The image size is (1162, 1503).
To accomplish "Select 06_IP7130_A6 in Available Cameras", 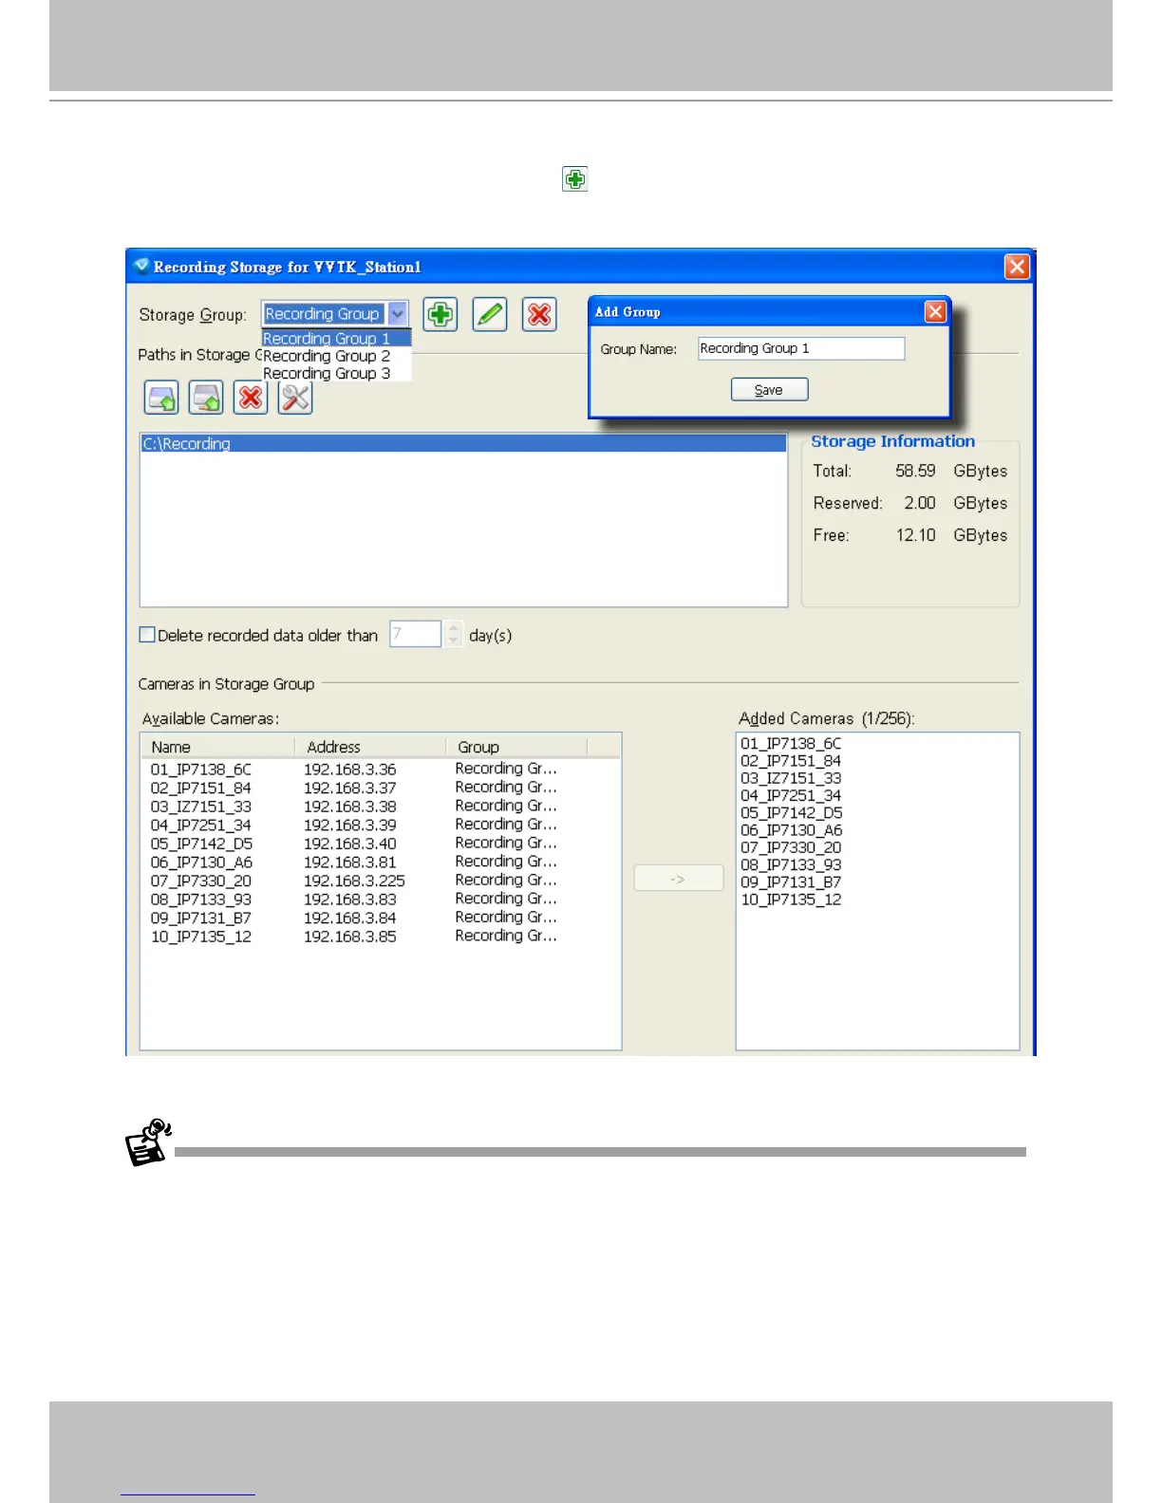I will (381, 862).
